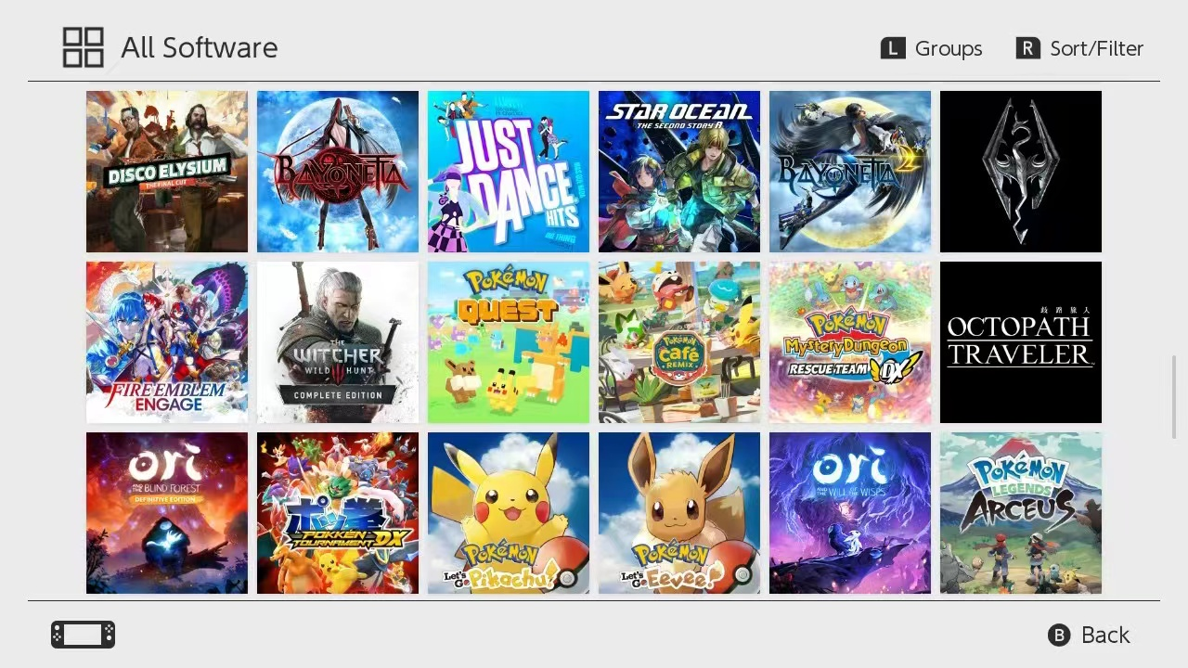The height and width of the screenshot is (668, 1188).
Task: Select the Skyrim dragon logo tile
Action: (x=1021, y=172)
